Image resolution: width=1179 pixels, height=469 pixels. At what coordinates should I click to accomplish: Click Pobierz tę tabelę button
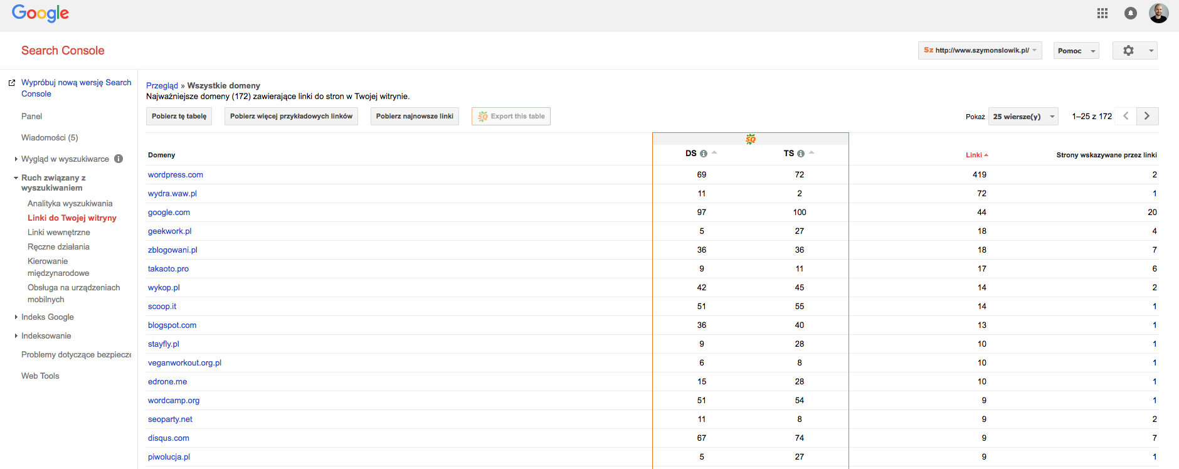click(x=179, y=116)
